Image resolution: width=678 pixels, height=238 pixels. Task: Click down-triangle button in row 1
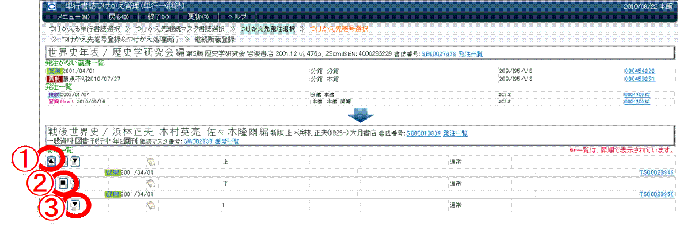coord(75,204)
